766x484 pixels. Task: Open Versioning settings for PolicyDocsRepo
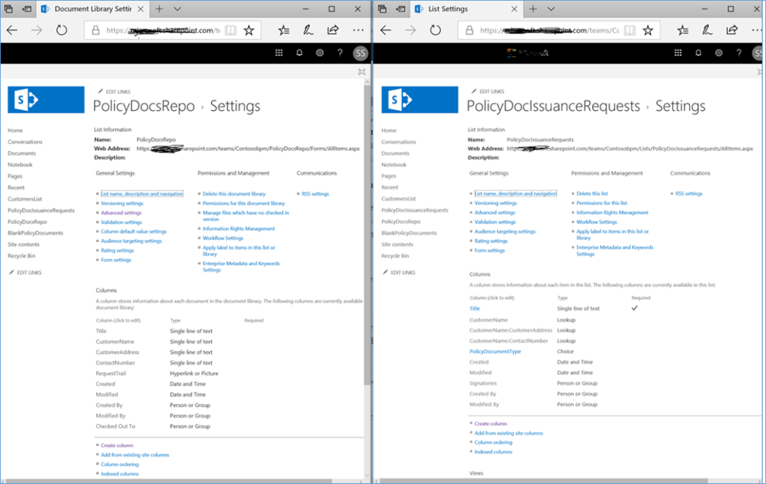(122, 203)
